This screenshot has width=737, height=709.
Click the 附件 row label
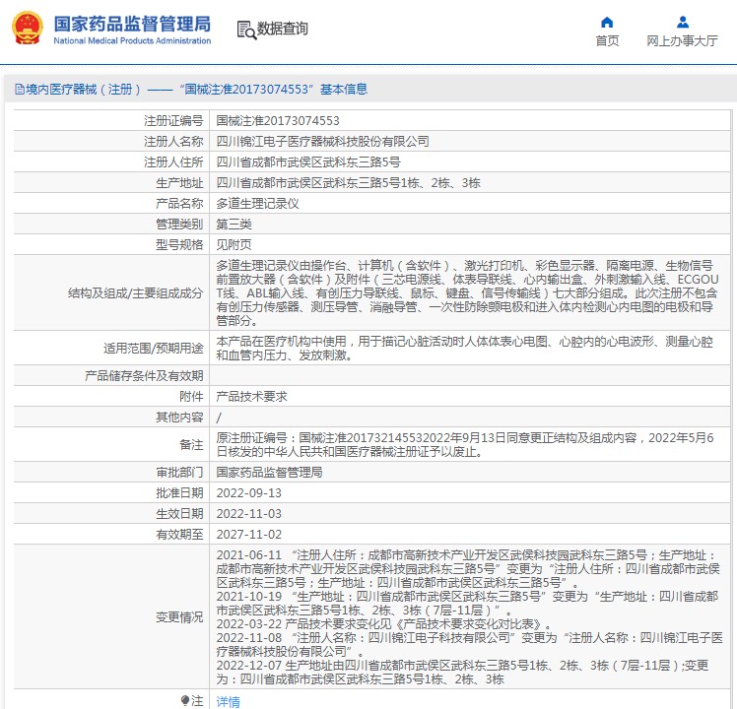191,397
